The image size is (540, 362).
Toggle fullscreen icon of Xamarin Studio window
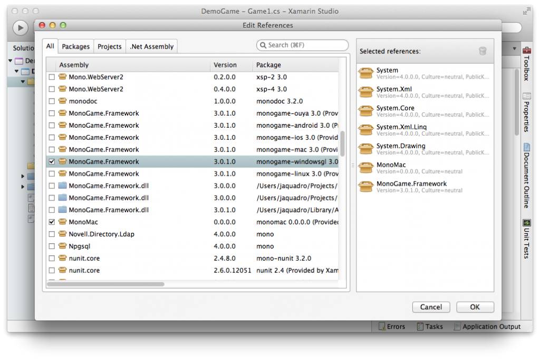526,12
